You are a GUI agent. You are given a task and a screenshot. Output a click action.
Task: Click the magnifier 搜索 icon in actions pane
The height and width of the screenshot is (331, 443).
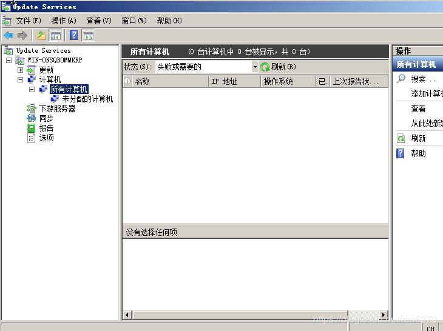[x=401, y=78]
